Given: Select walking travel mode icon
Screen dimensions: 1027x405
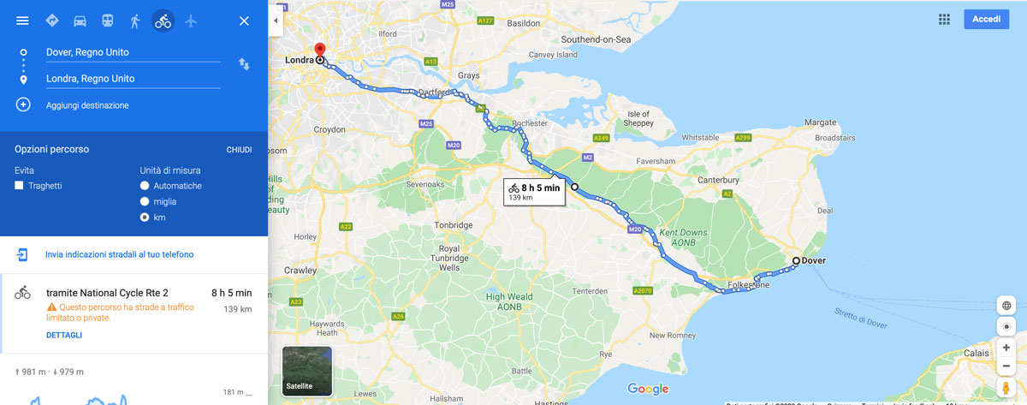Looking at the screenshot, I should tap(134, 21).
